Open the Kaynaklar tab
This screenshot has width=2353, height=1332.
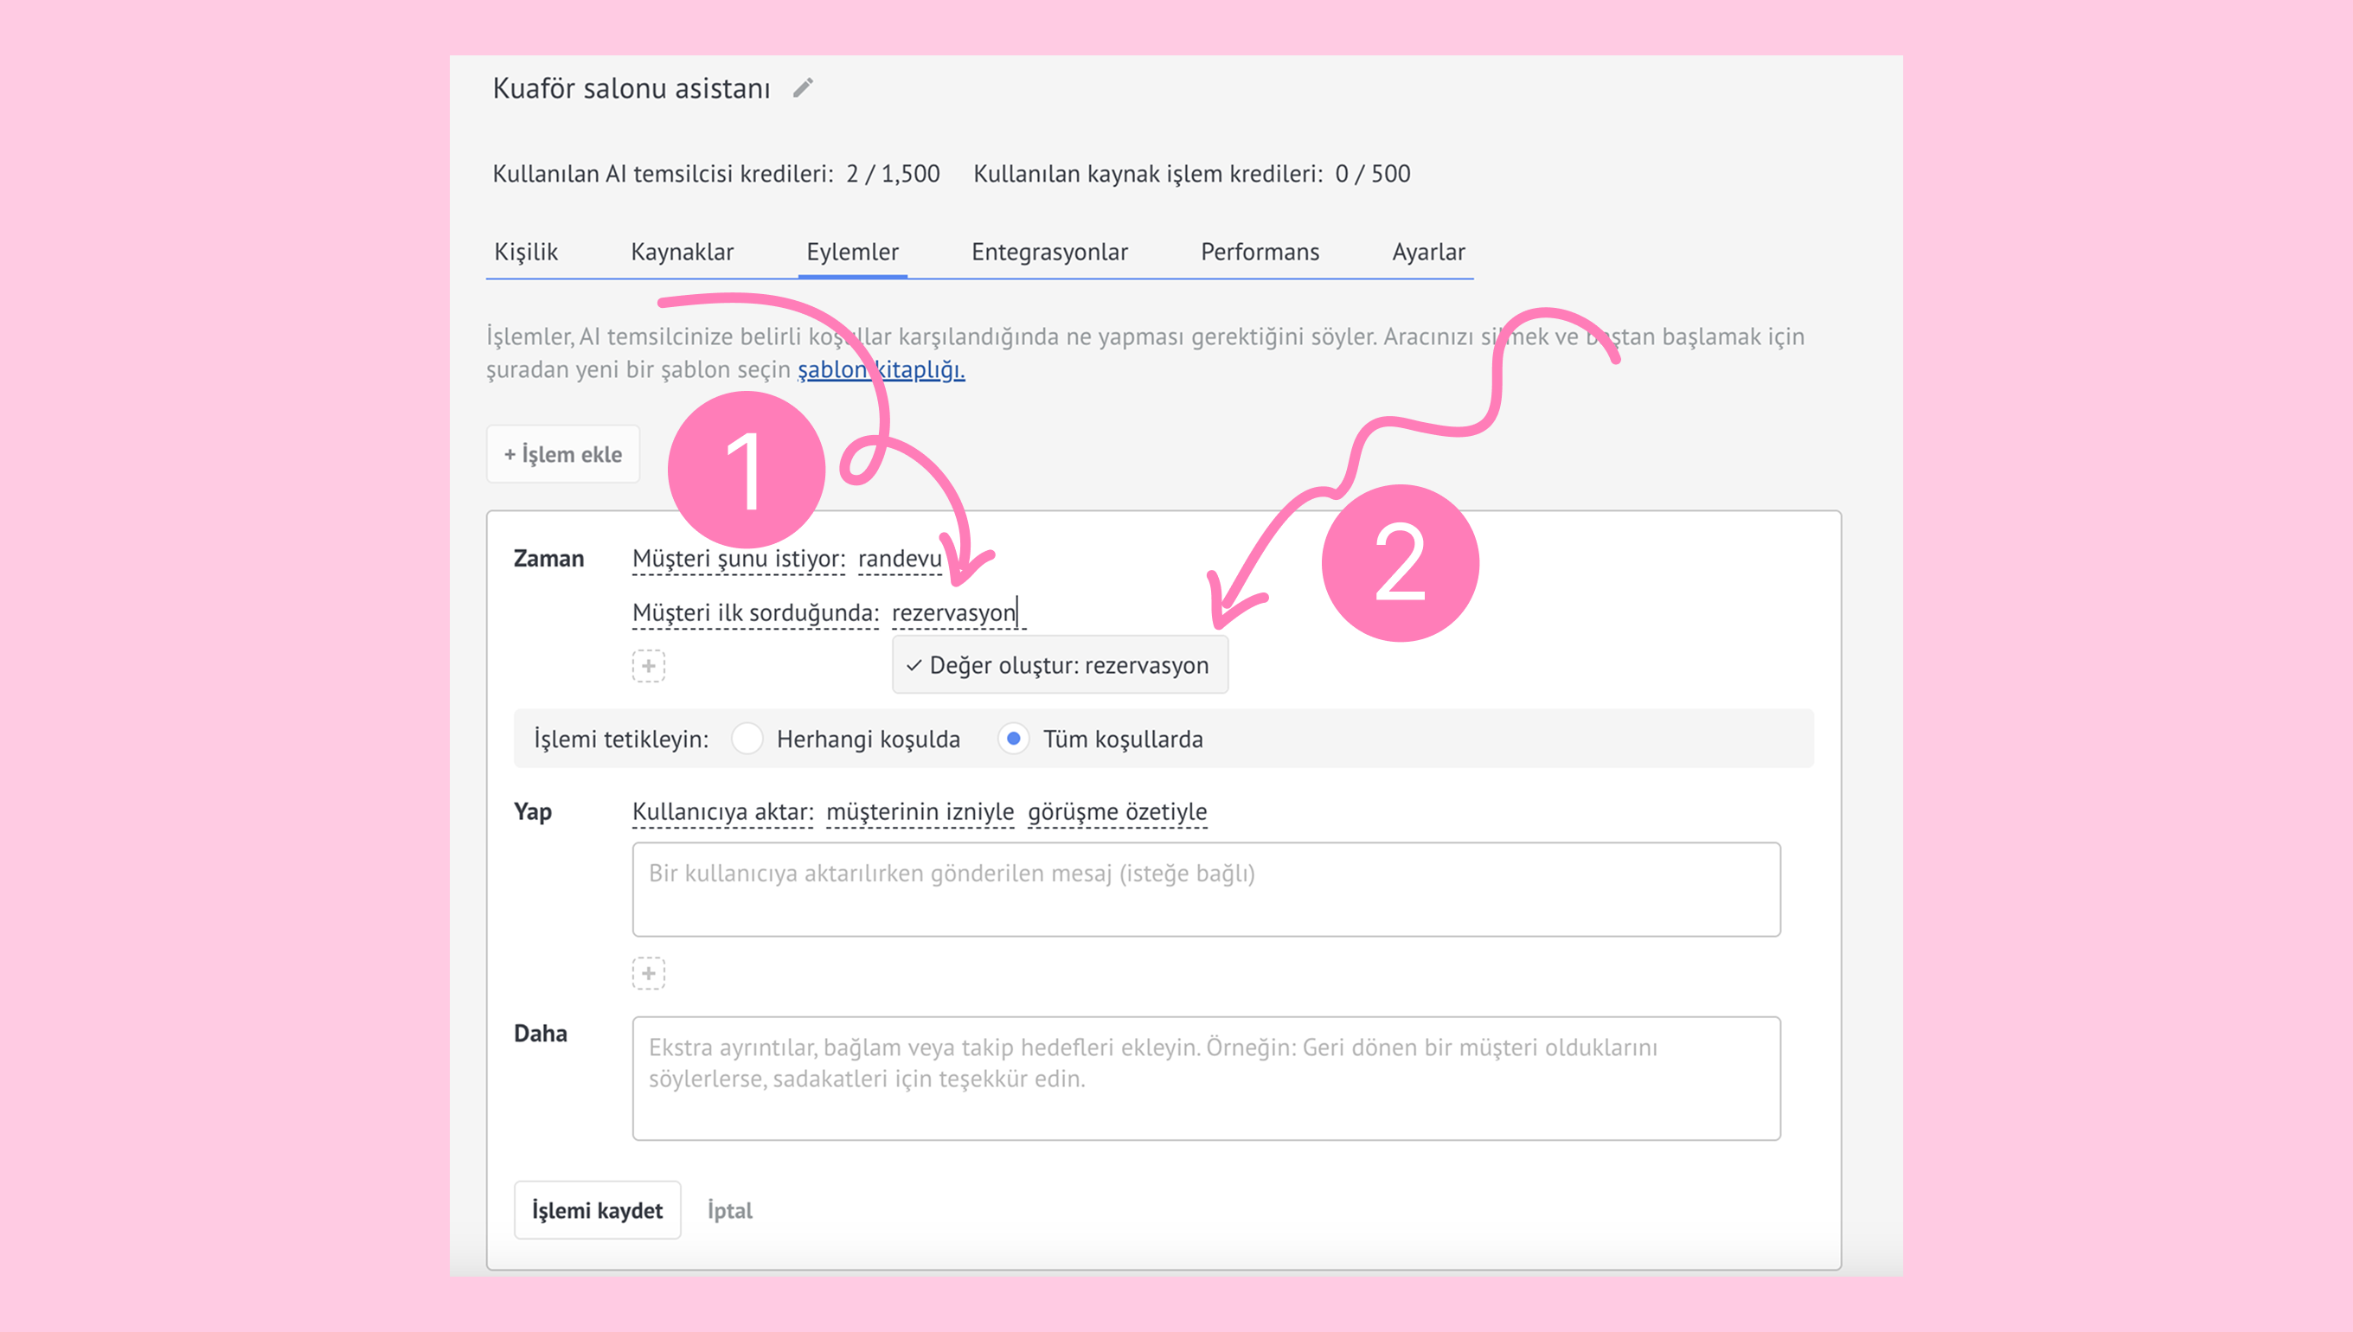[x=682, y=252]
